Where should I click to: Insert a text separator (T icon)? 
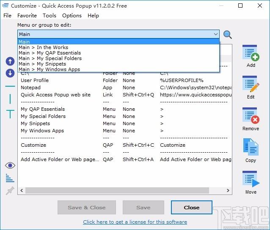[10, 114]
